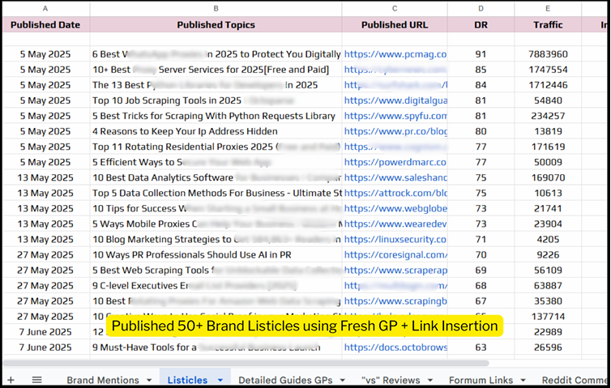
Task: Select "Top 5 Data Collection Methods" topic cell
Action: point(216,193)
